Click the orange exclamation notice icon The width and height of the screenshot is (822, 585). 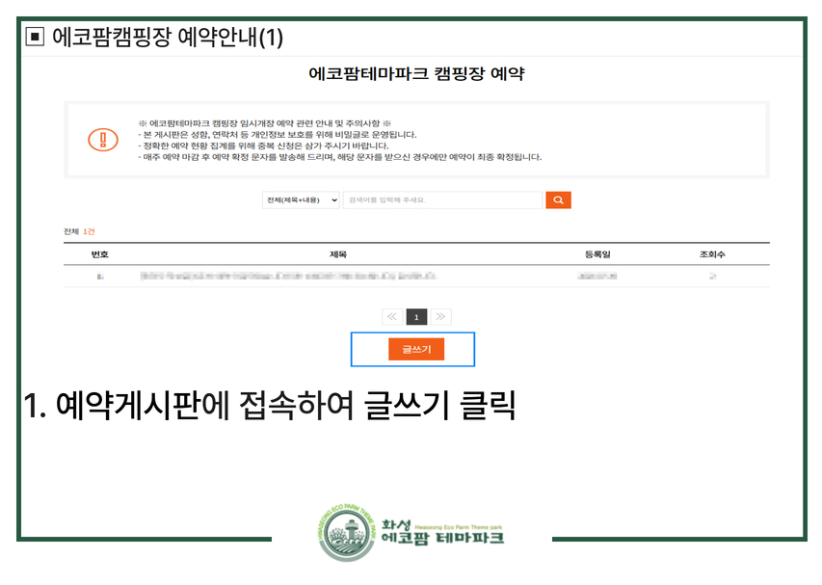(x=103, y=140)
